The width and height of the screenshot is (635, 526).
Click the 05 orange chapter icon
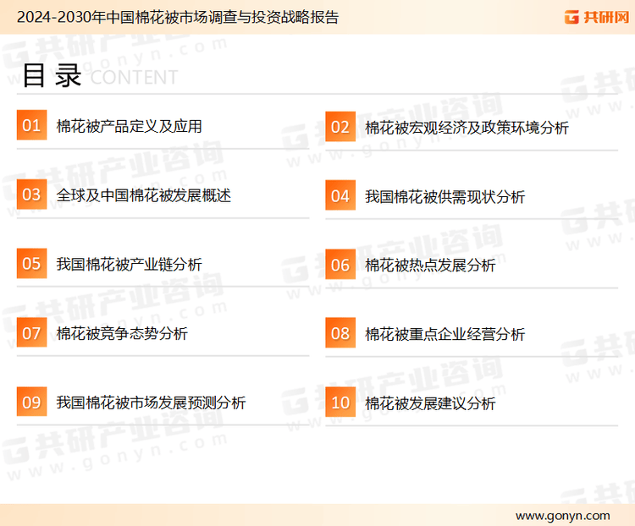click(x=31, y=264)
